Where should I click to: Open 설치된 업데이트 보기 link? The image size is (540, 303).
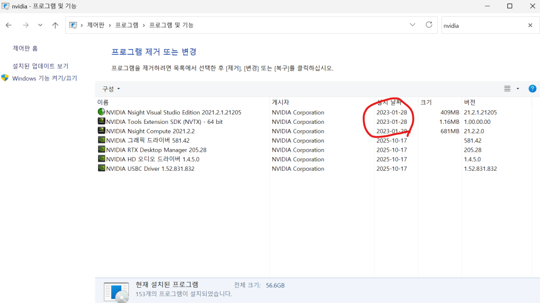41,66
